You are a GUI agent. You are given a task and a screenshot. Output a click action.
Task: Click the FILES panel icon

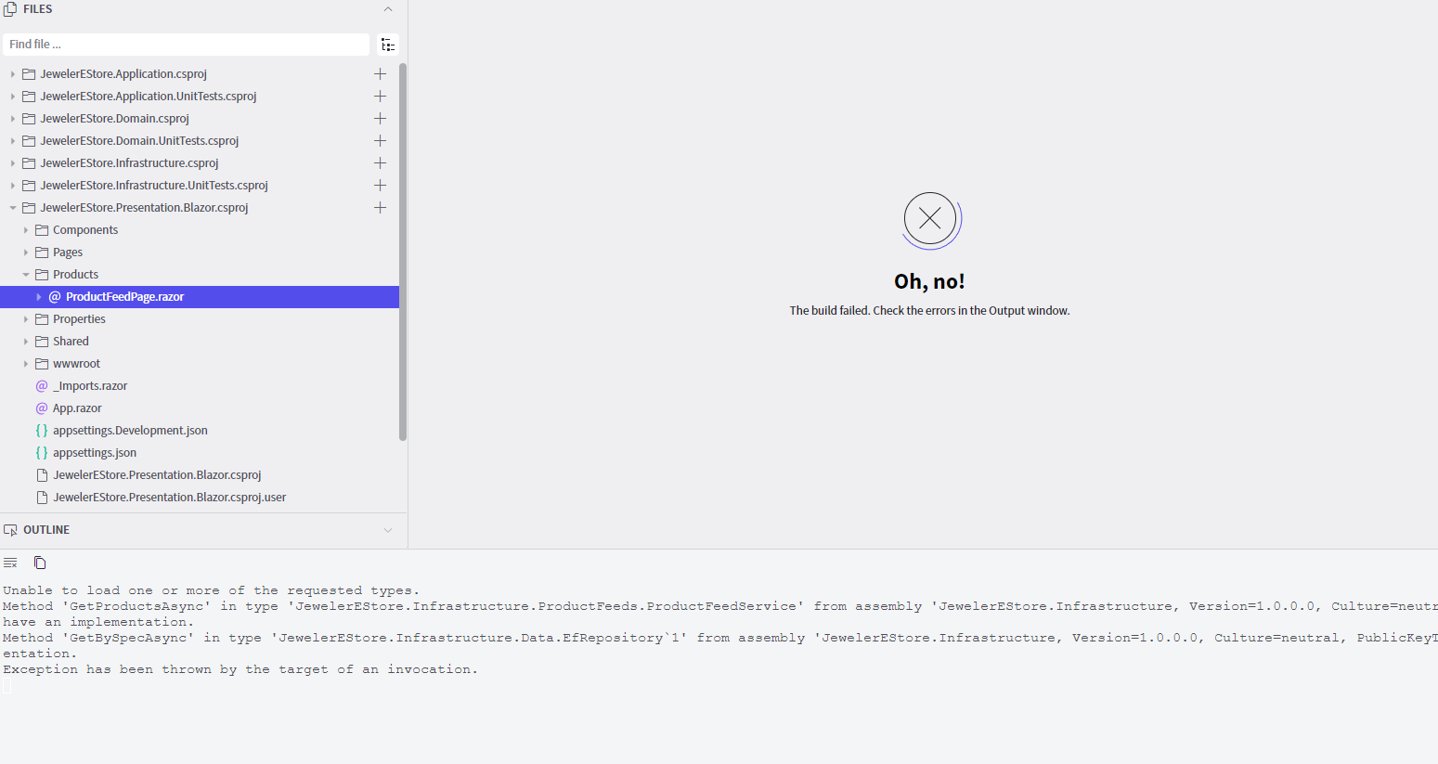click(9, 8)
